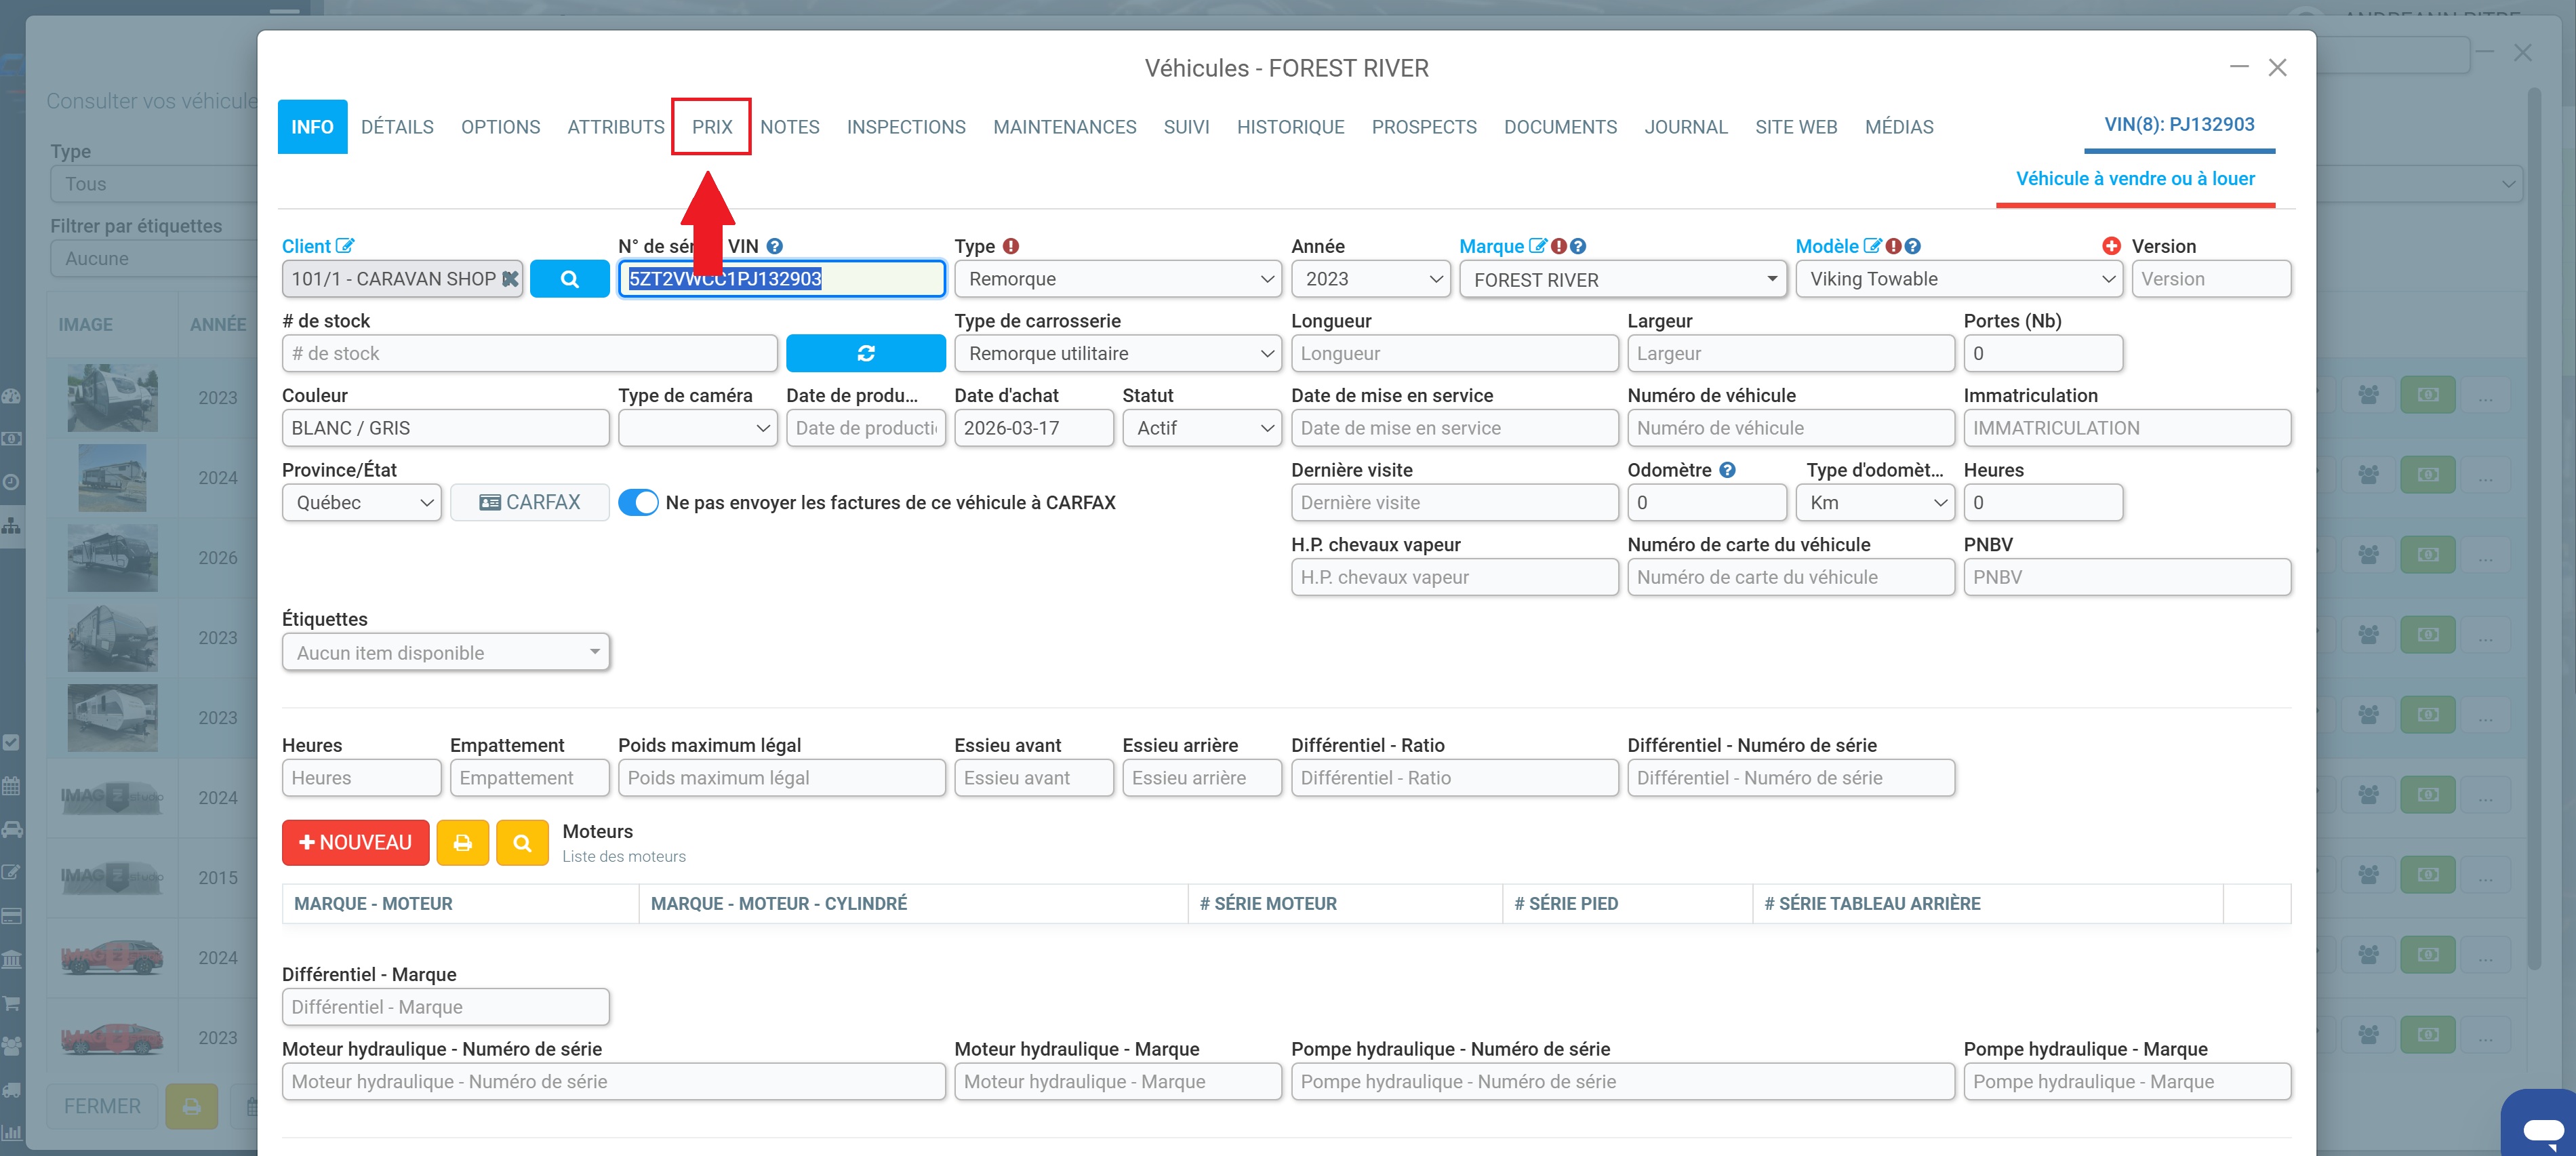Click the yellow print button beside Moteurs
This screenshot has height=1156, width=2576.
(462, 842)
